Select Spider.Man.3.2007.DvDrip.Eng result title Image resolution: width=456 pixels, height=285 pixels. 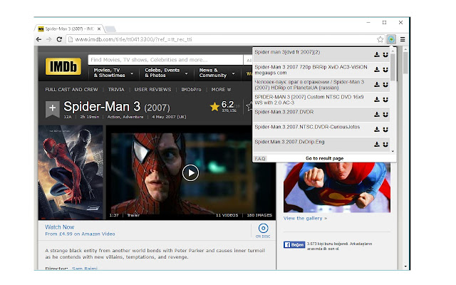tap(289, 142)
